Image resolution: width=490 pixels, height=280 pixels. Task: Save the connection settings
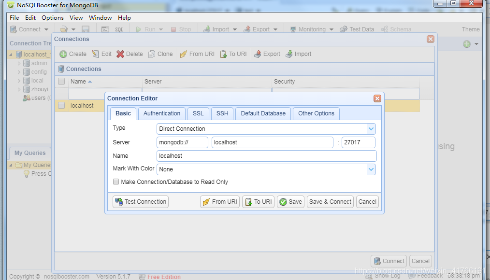pos(290,202)
